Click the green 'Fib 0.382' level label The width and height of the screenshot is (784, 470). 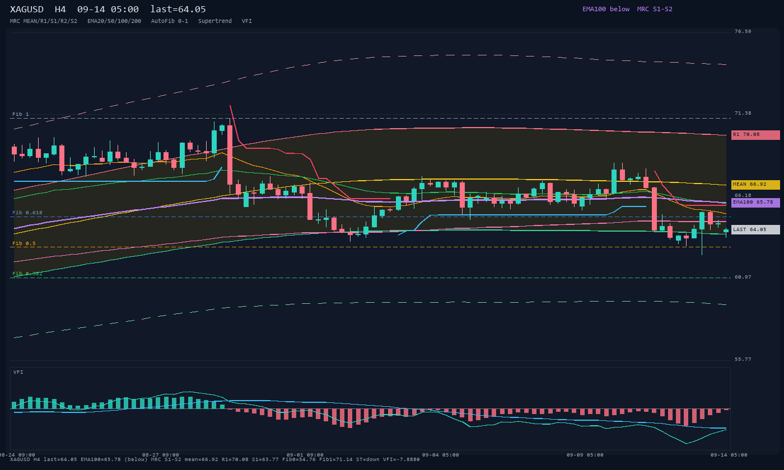[x=27, y=274]
